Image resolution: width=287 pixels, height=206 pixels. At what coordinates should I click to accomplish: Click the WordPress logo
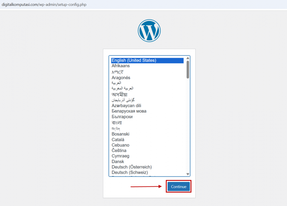[x=149, y=31]
